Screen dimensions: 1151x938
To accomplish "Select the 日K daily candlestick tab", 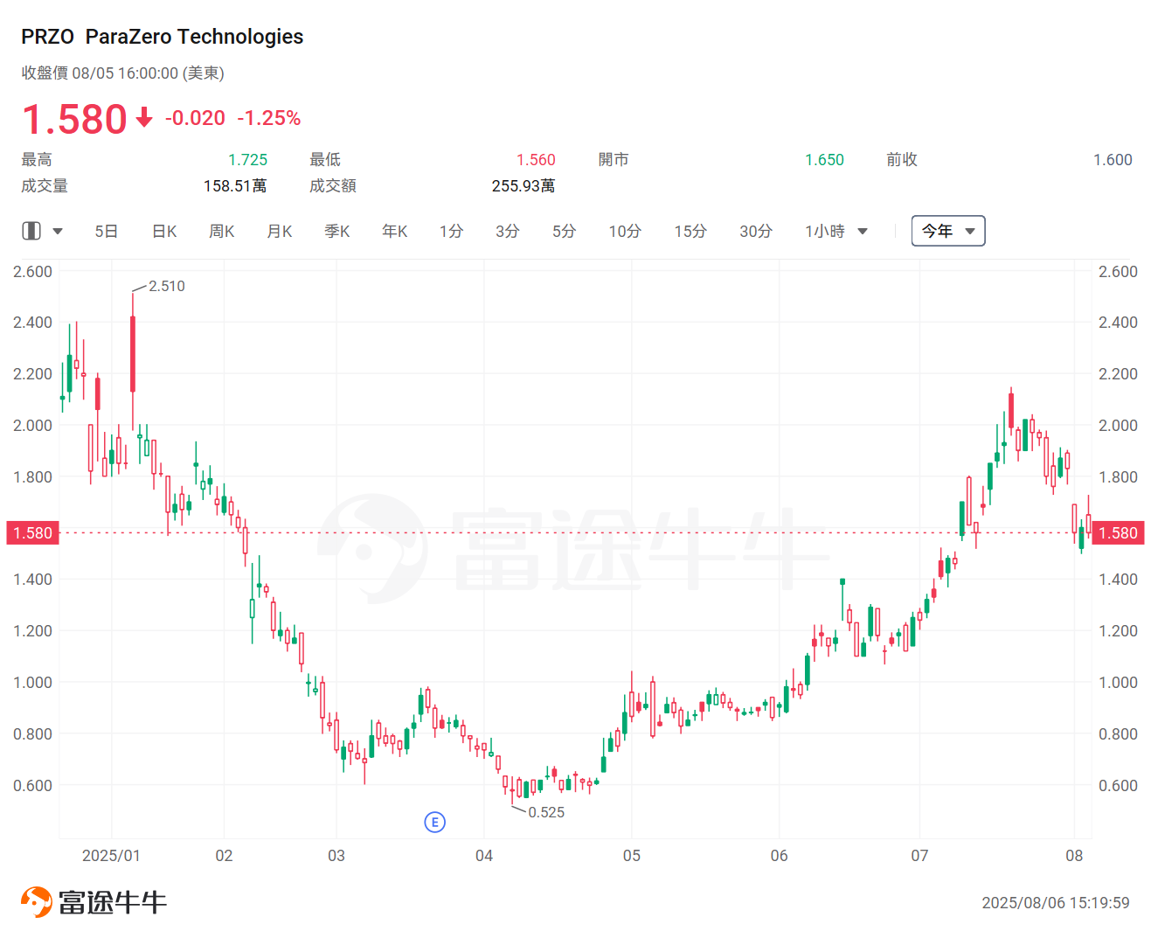I will pyautogui.click(x=164, y=232).
